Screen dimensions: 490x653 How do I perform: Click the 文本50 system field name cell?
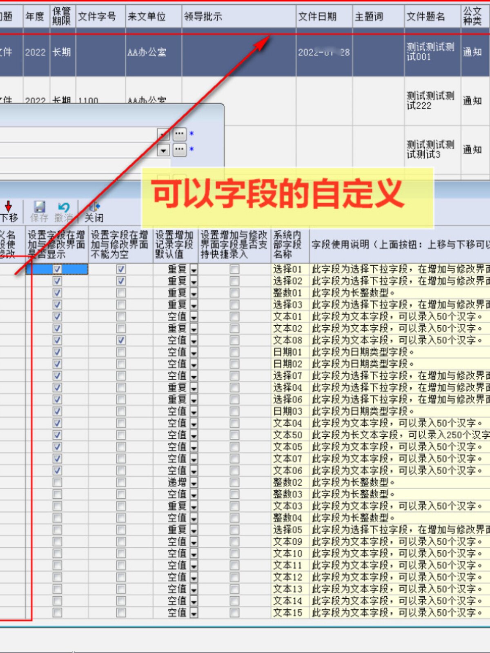[290, 435]
